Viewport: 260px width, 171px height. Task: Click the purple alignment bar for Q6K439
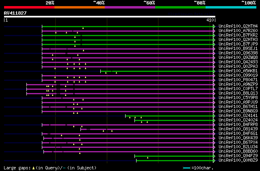pyautogui.click(x=128, y=139)
